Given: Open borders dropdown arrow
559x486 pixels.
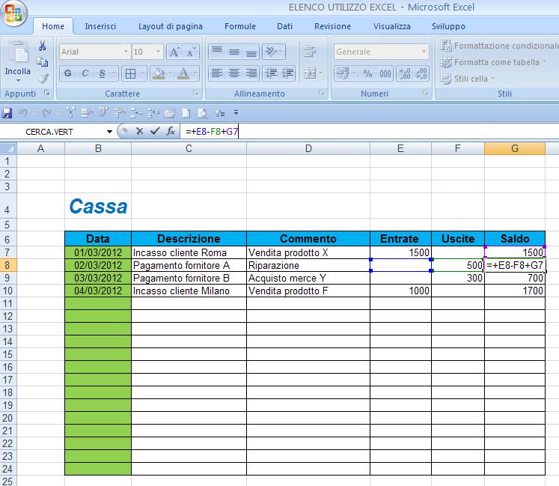Looking at the screenshot, I should pos(142,73).
